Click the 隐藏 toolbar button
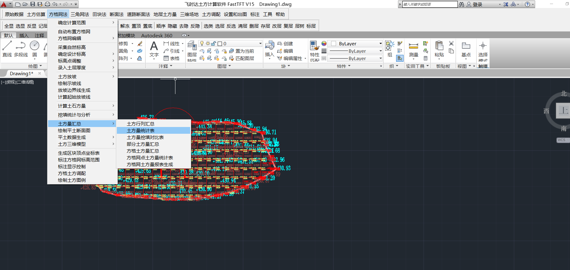The height and width of the screenshot is (270, 570). [172, 26]
